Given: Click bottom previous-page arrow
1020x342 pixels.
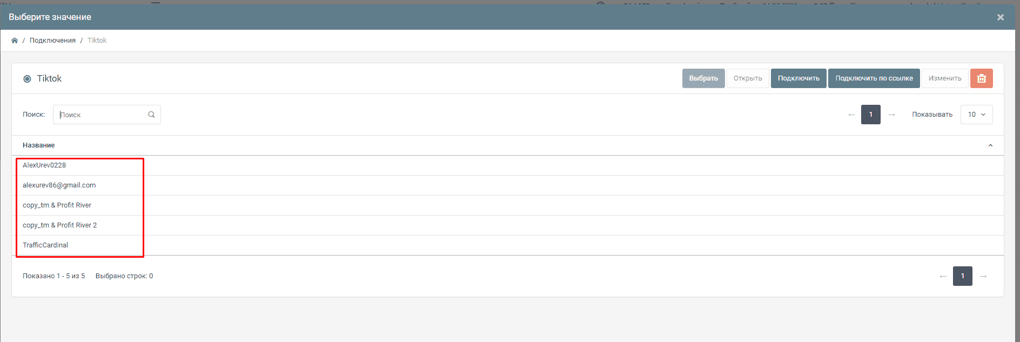Looking at the screenshot, I should click(x=943, y=276).
